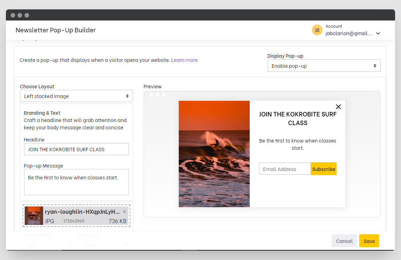Click the Email Address field in preview
Image resolution: width=401 pixels, height=260 pixels.
click(x=284, y=169)
